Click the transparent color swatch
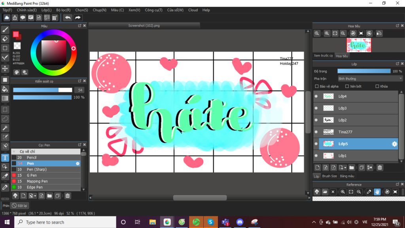405x228 pixels. (x=17, y=46)
